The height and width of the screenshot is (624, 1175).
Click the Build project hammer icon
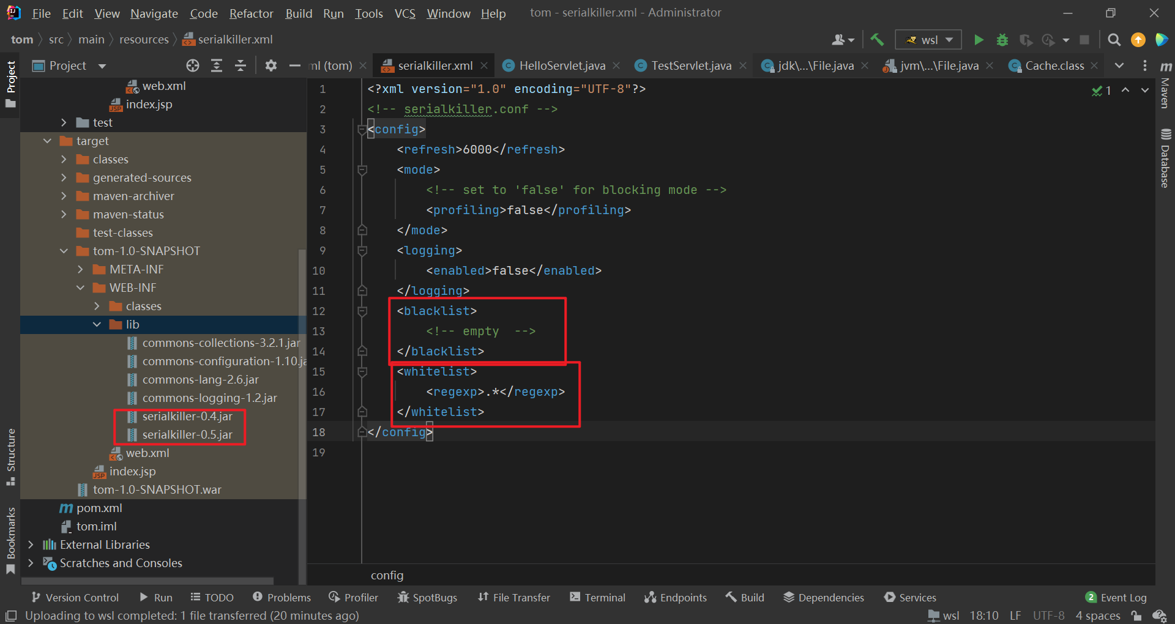877,40
